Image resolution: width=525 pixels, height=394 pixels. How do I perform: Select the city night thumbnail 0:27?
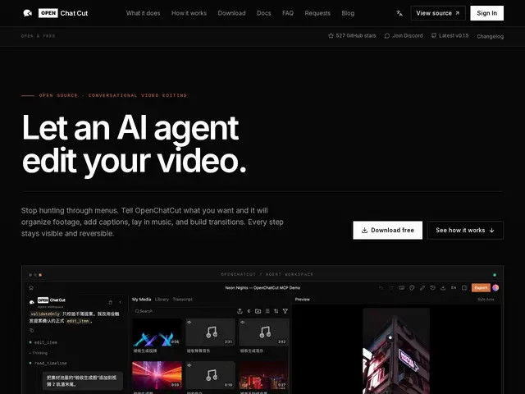click(263, 375)
